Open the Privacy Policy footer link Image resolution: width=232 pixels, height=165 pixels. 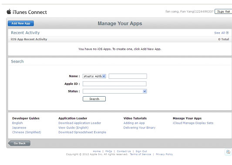165,154
